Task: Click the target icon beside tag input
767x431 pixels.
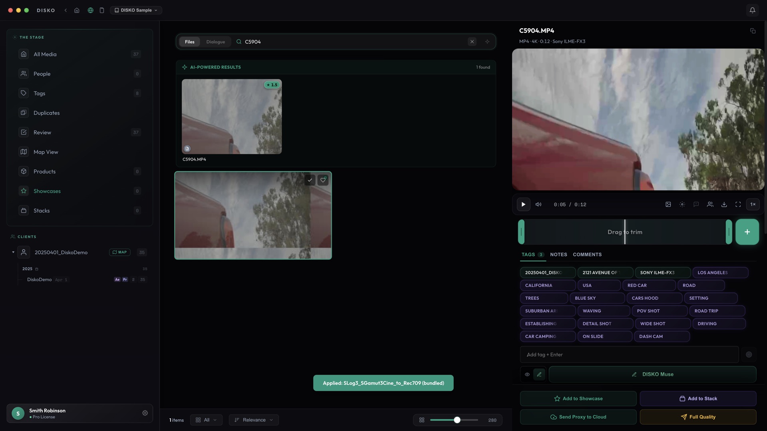Action: point(749,354)
